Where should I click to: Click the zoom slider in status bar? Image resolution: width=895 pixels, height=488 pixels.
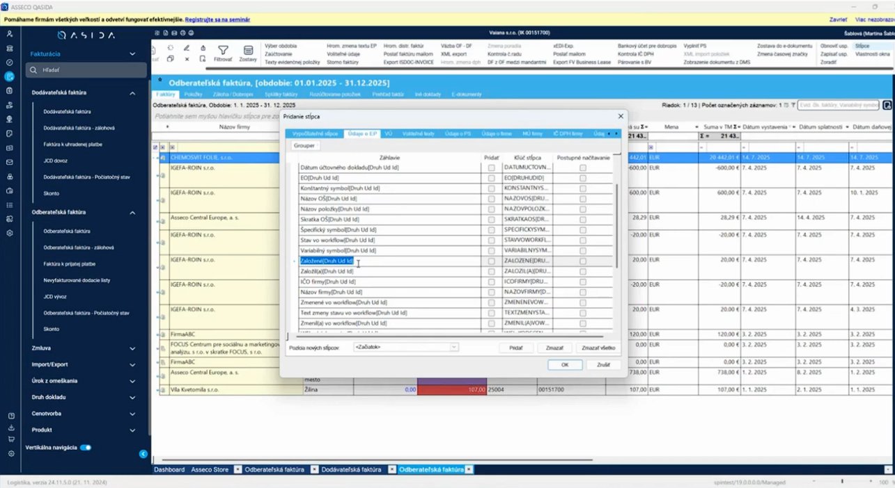[841, 482]
